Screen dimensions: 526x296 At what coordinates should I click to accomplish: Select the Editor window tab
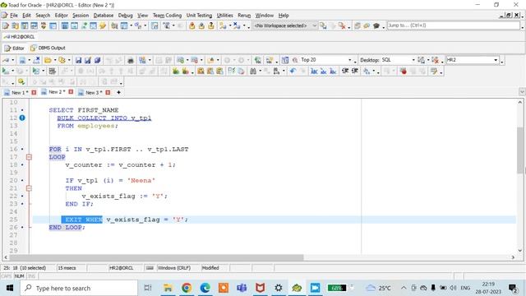click(15, 48)
